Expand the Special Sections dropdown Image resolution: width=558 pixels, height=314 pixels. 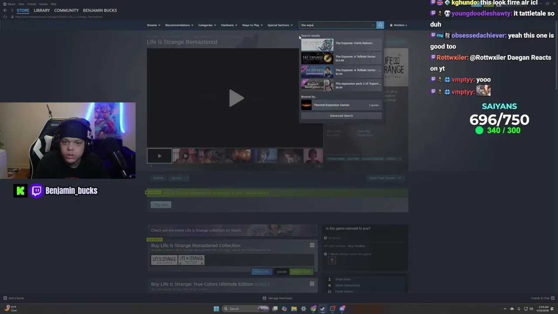click(280, 25)
